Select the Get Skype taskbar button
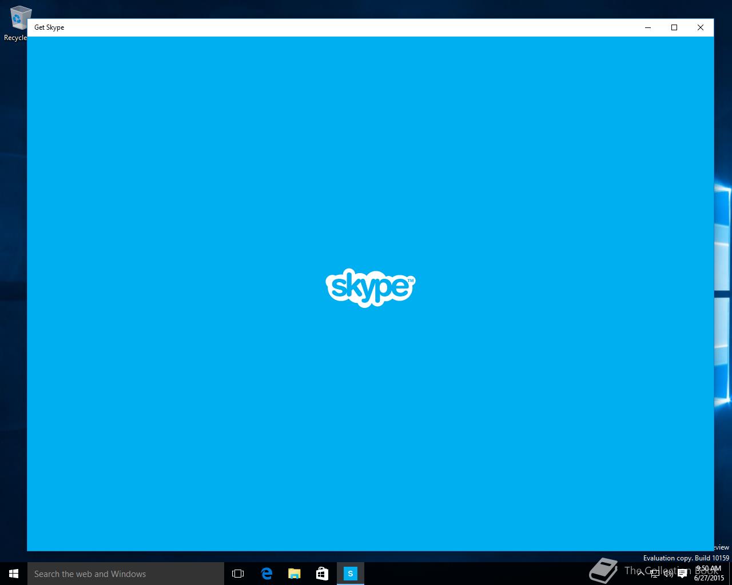The height and width of the screenshot is (585, 732). tap(350, 574)
